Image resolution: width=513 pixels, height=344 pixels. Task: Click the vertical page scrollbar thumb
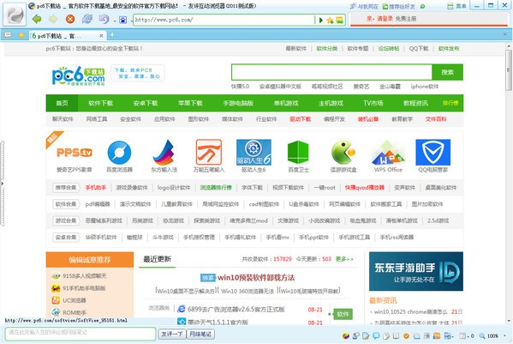(x=508, y=70)
